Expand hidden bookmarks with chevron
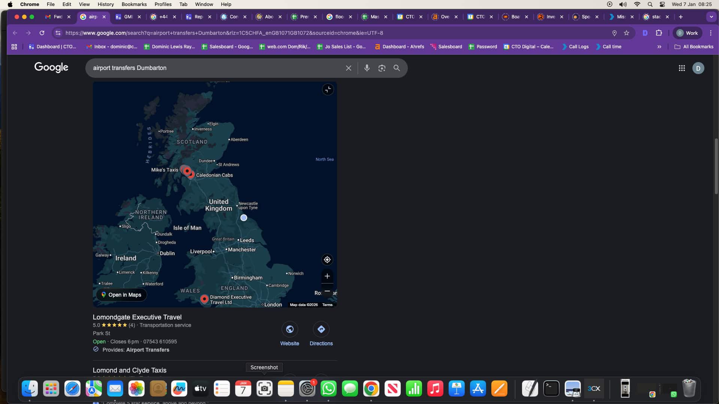The width and height of the screenshot is (719, 404). (x=659, y=47)
